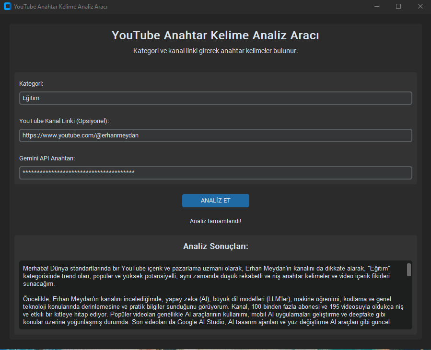Click the window title text in title bar
431x350 pixels.
point(61,7)
